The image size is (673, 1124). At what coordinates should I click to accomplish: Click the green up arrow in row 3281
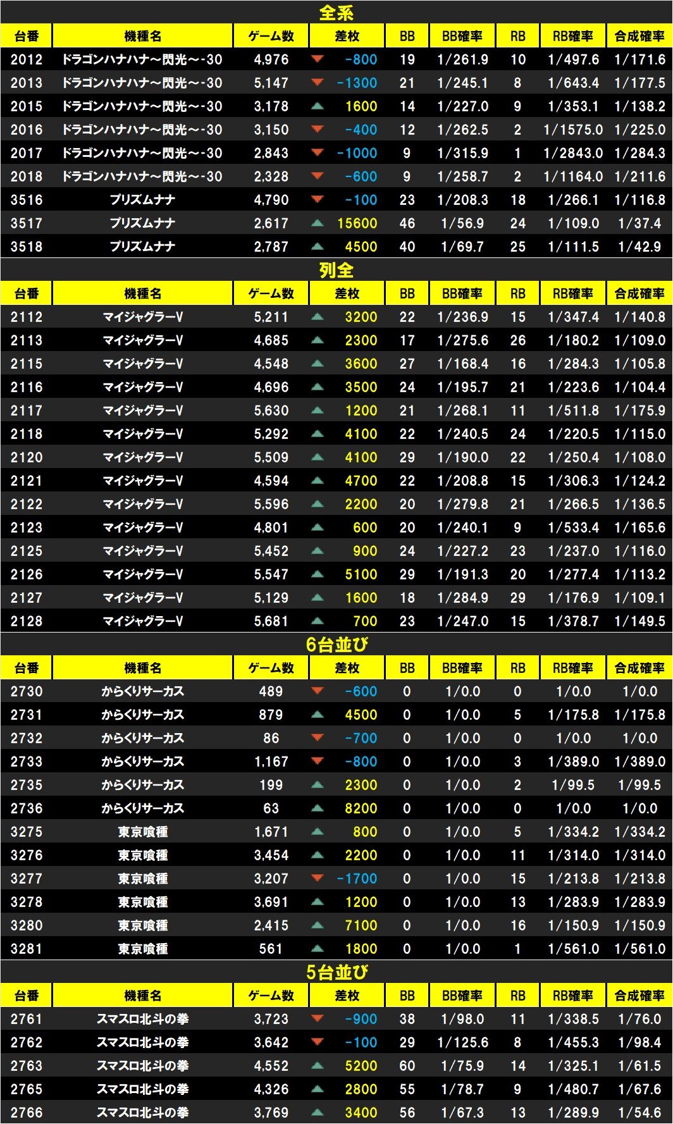click(x=318, y=949)
